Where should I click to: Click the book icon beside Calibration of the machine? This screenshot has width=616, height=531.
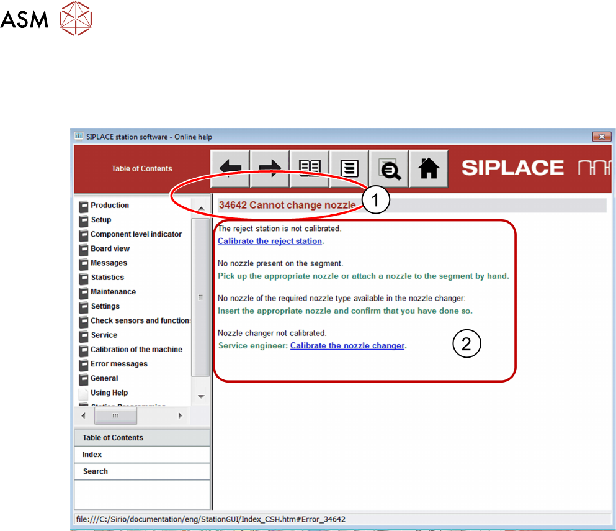click(83, 350)
